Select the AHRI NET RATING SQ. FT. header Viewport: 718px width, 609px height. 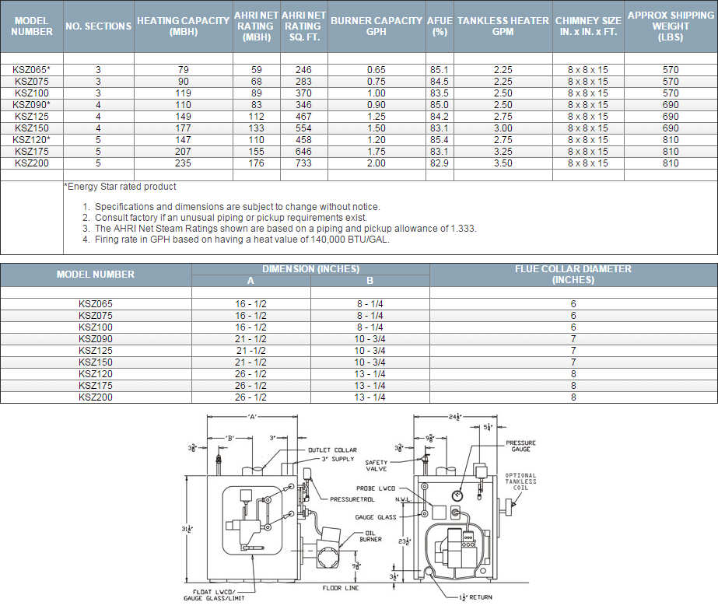coord(303,26)
